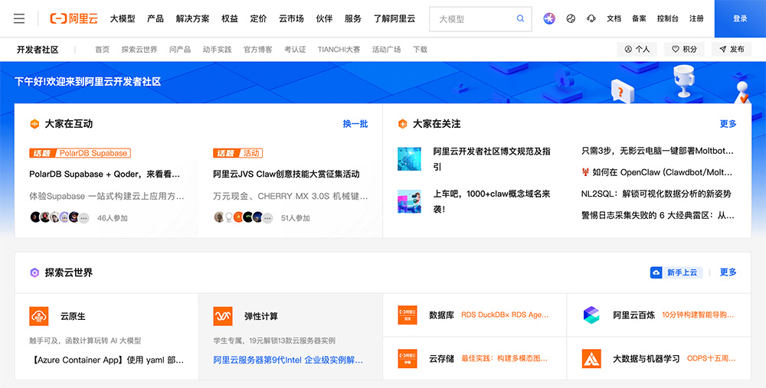The height and width of the screenshot is (388, 766).
Task: Click the 阿里云百炼 cube icon
Action: [x=591, y=315]
